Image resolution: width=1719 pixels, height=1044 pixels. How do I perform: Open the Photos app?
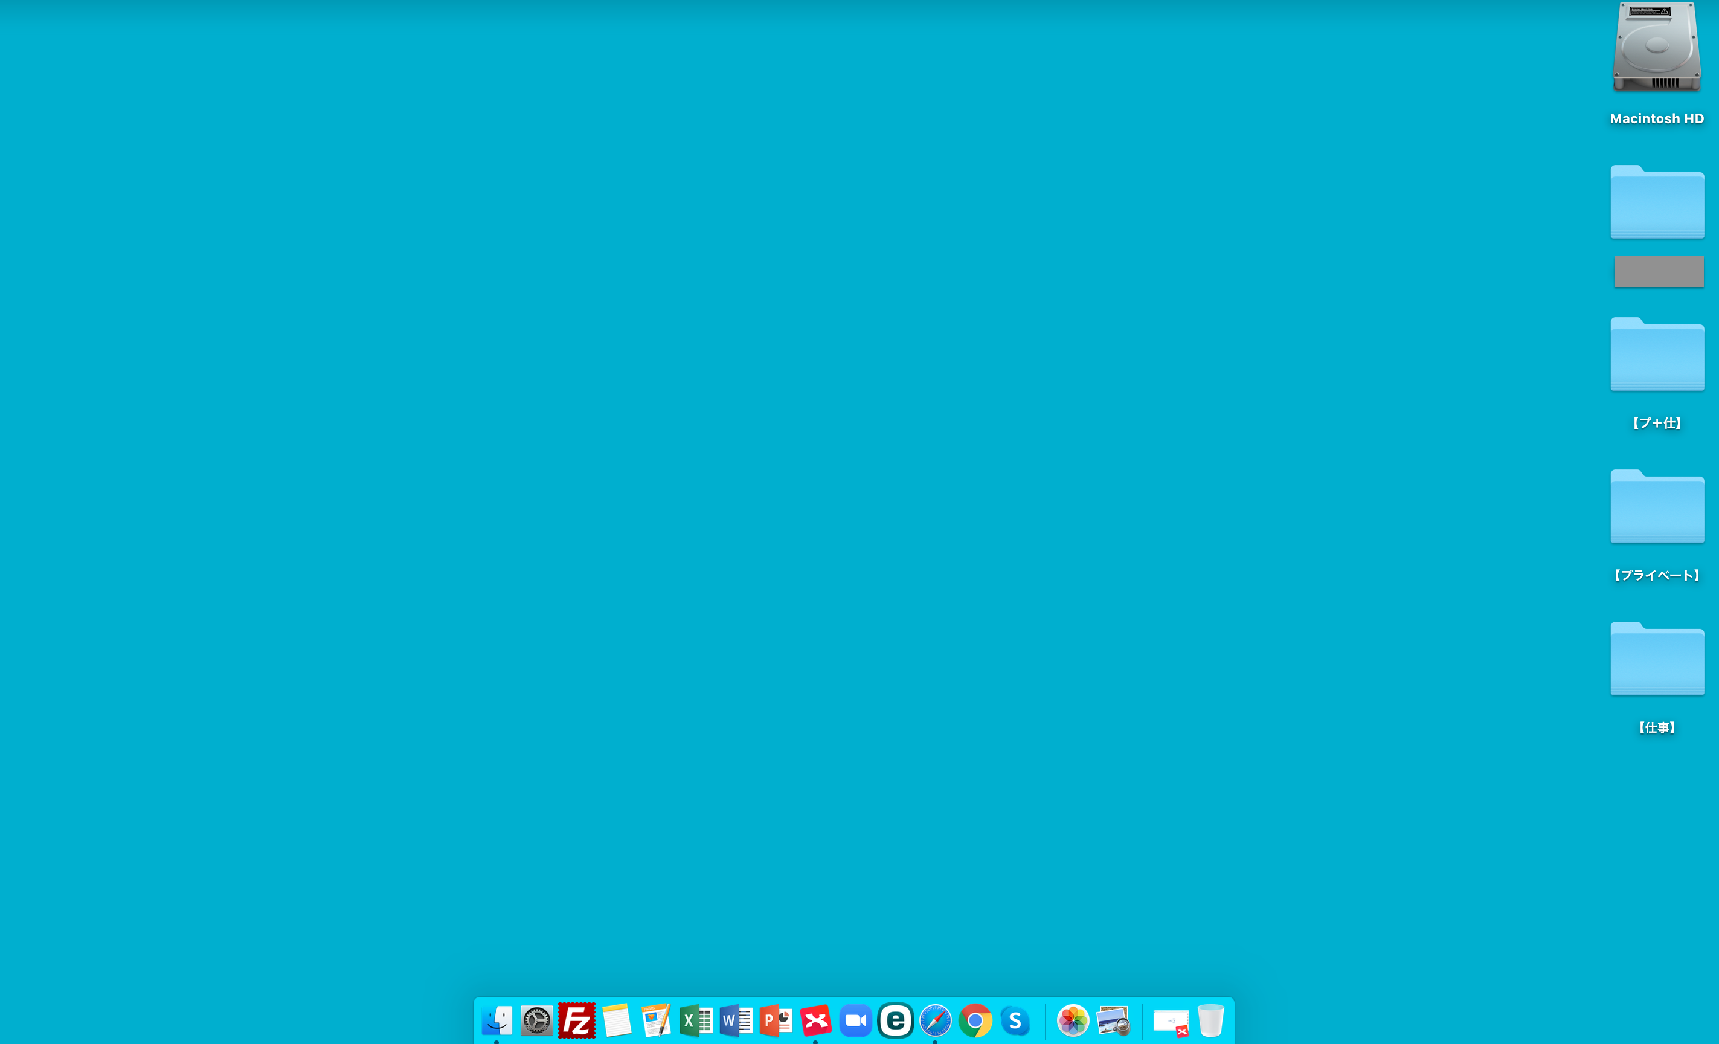click(x=1073, y=1021)
